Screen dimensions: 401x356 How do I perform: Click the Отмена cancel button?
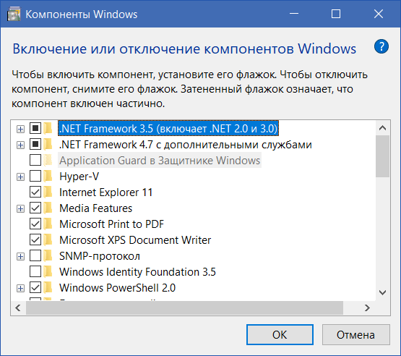[355, 334]
